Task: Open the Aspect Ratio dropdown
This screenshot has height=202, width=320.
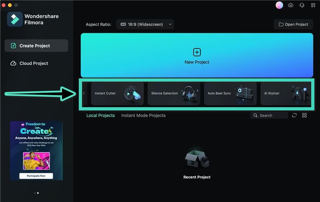Action: click(145, 24)
